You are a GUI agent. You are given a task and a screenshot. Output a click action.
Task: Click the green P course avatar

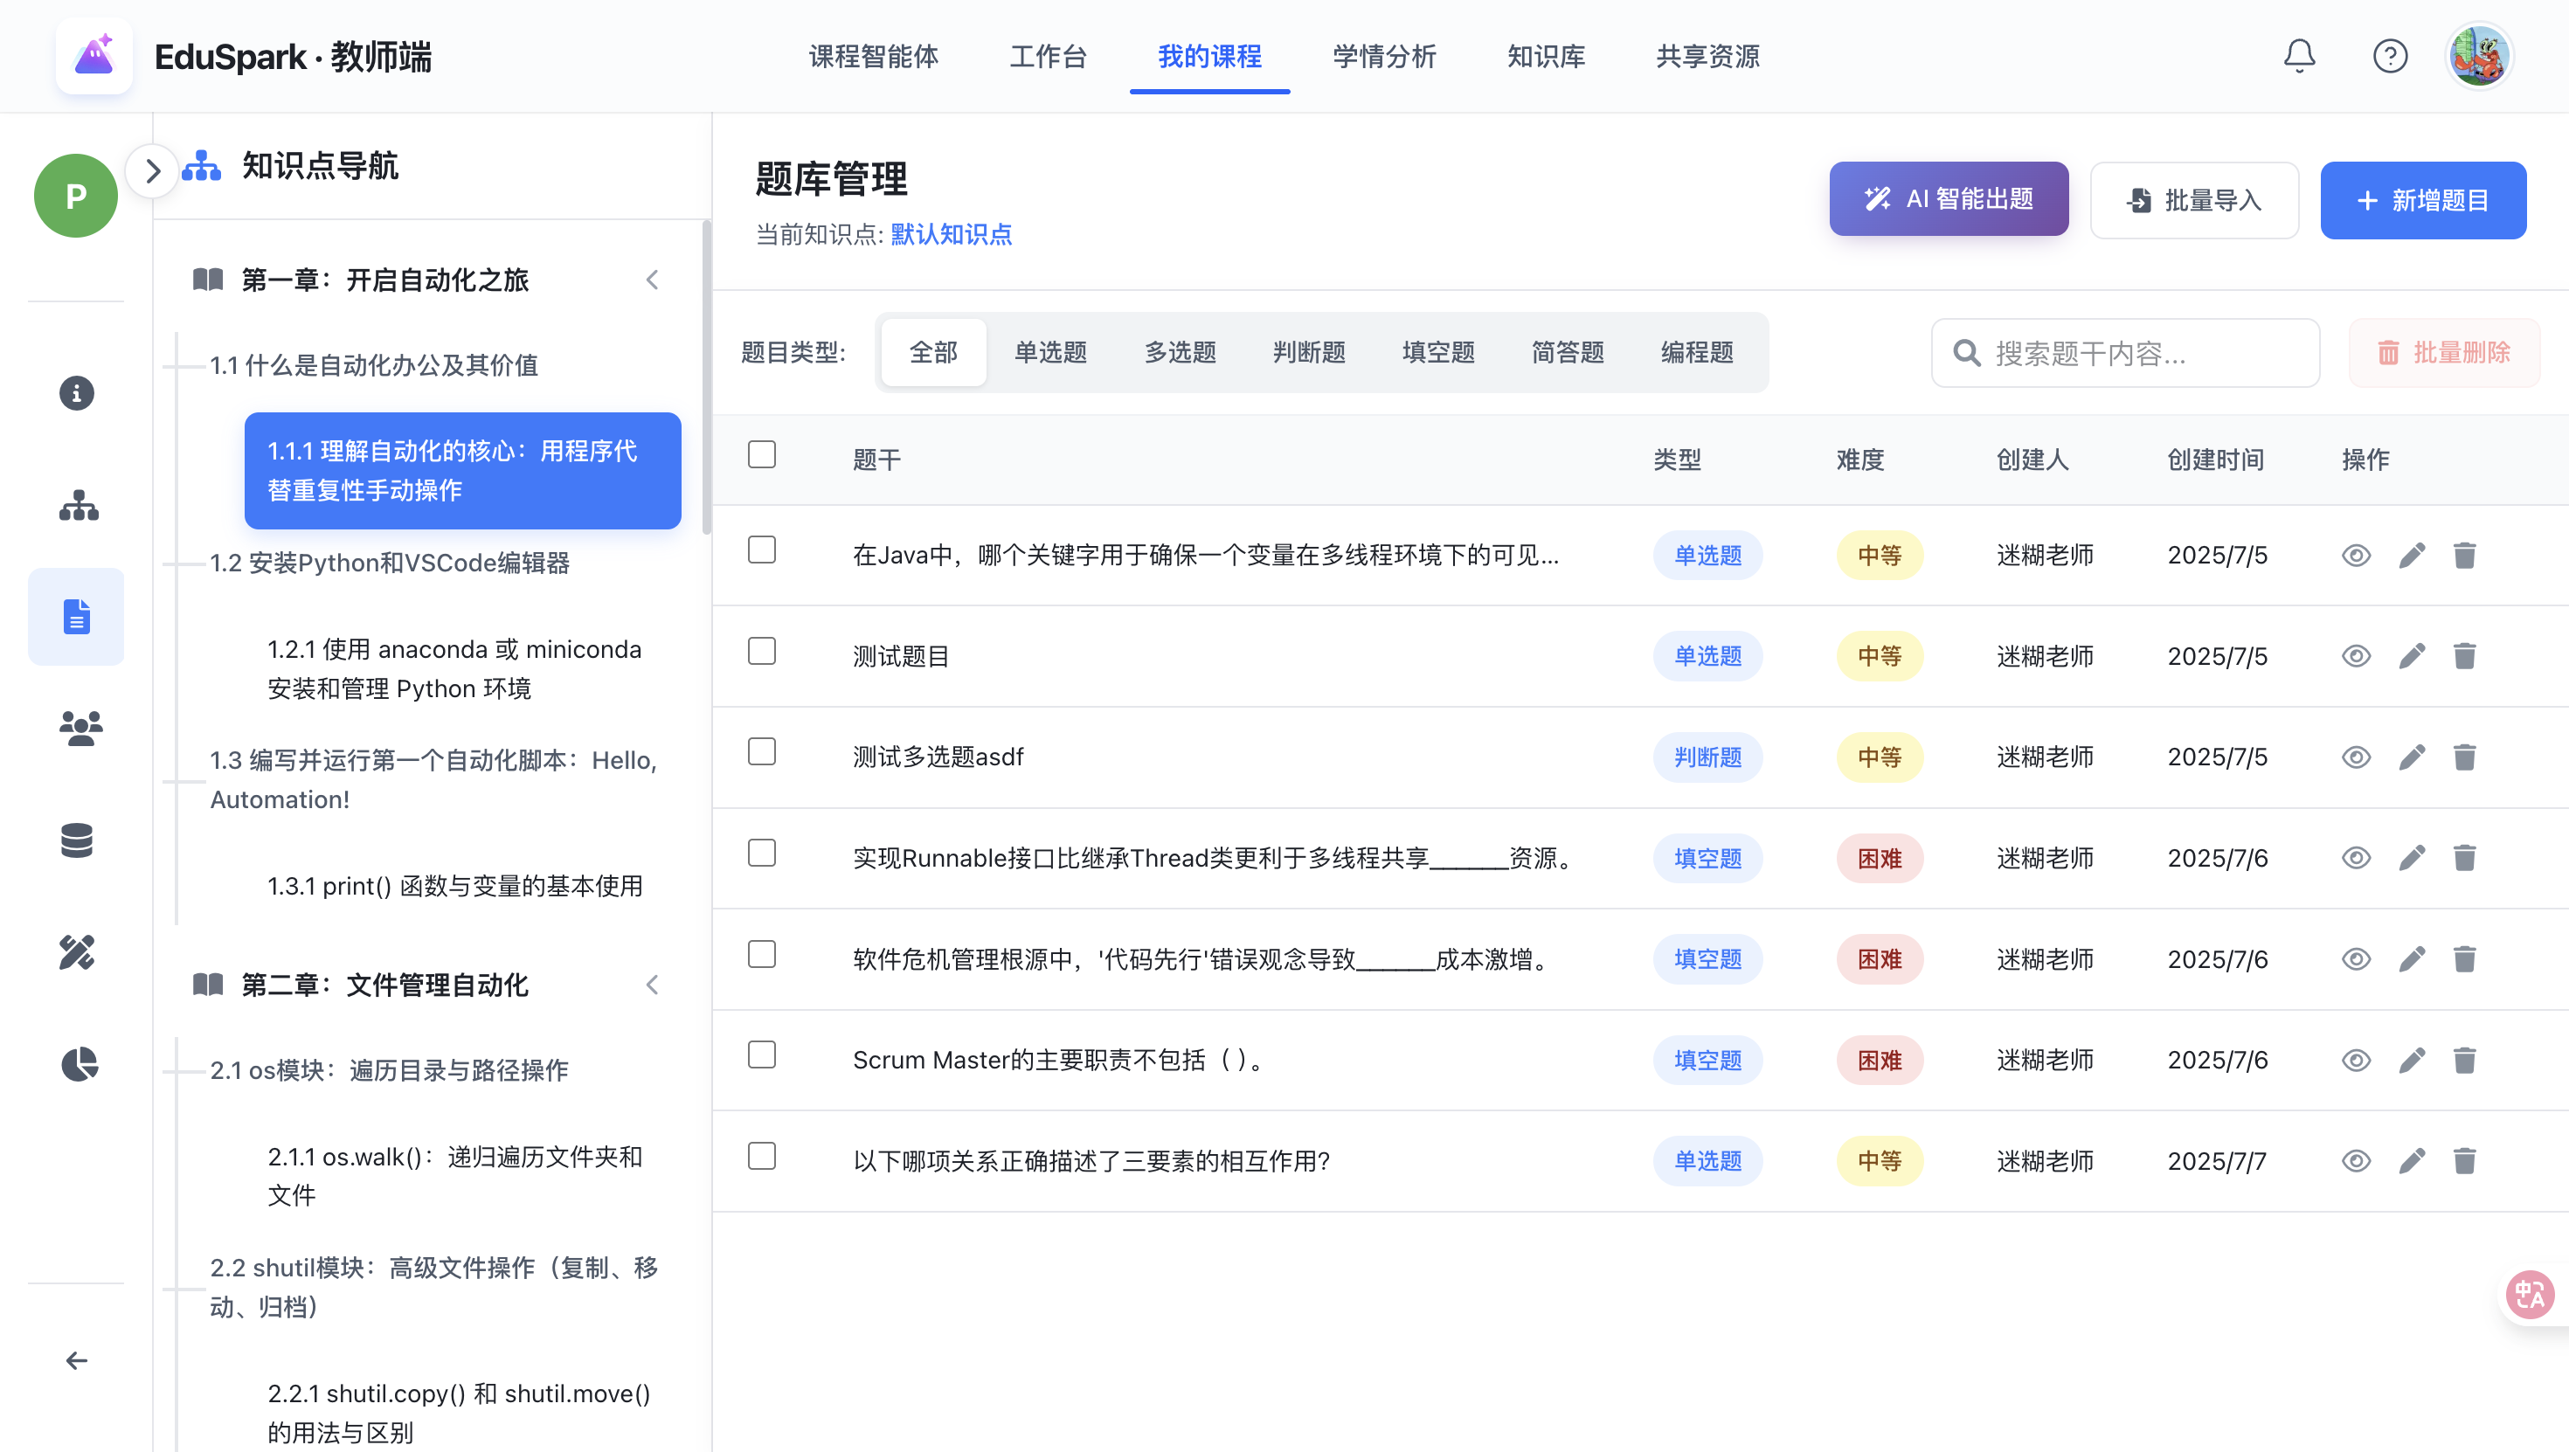point(76,196)
